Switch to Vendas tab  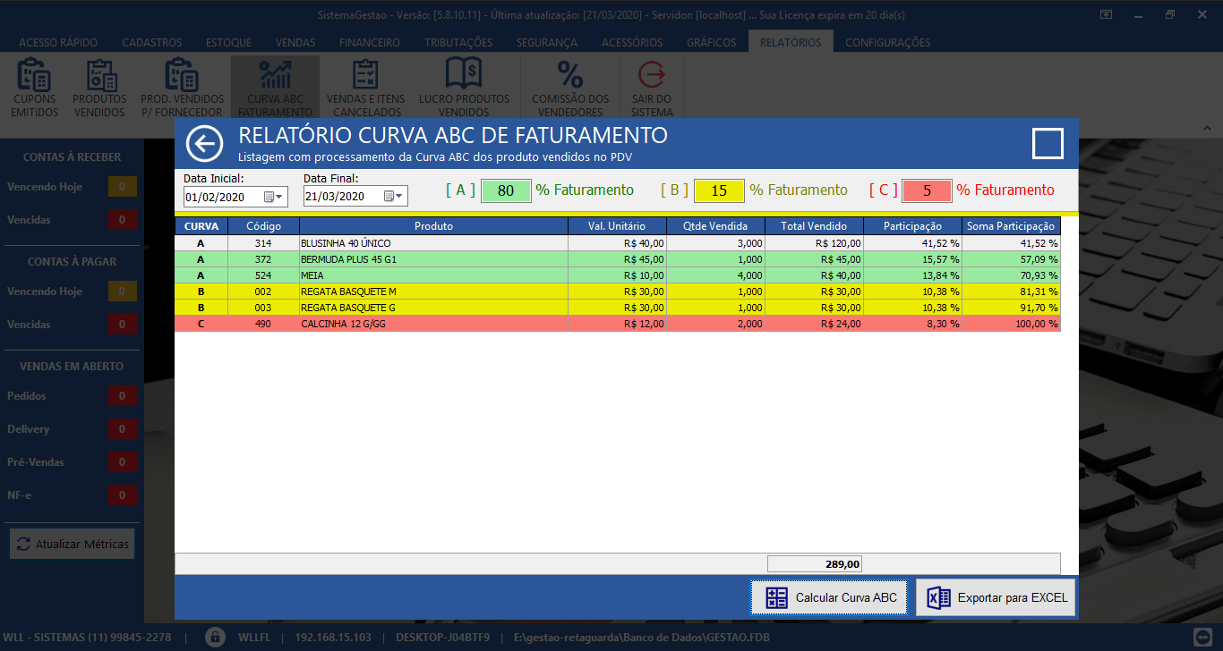295,42
